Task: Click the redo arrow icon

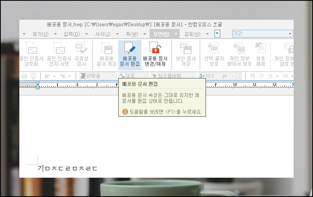Action: click(63, 76)
